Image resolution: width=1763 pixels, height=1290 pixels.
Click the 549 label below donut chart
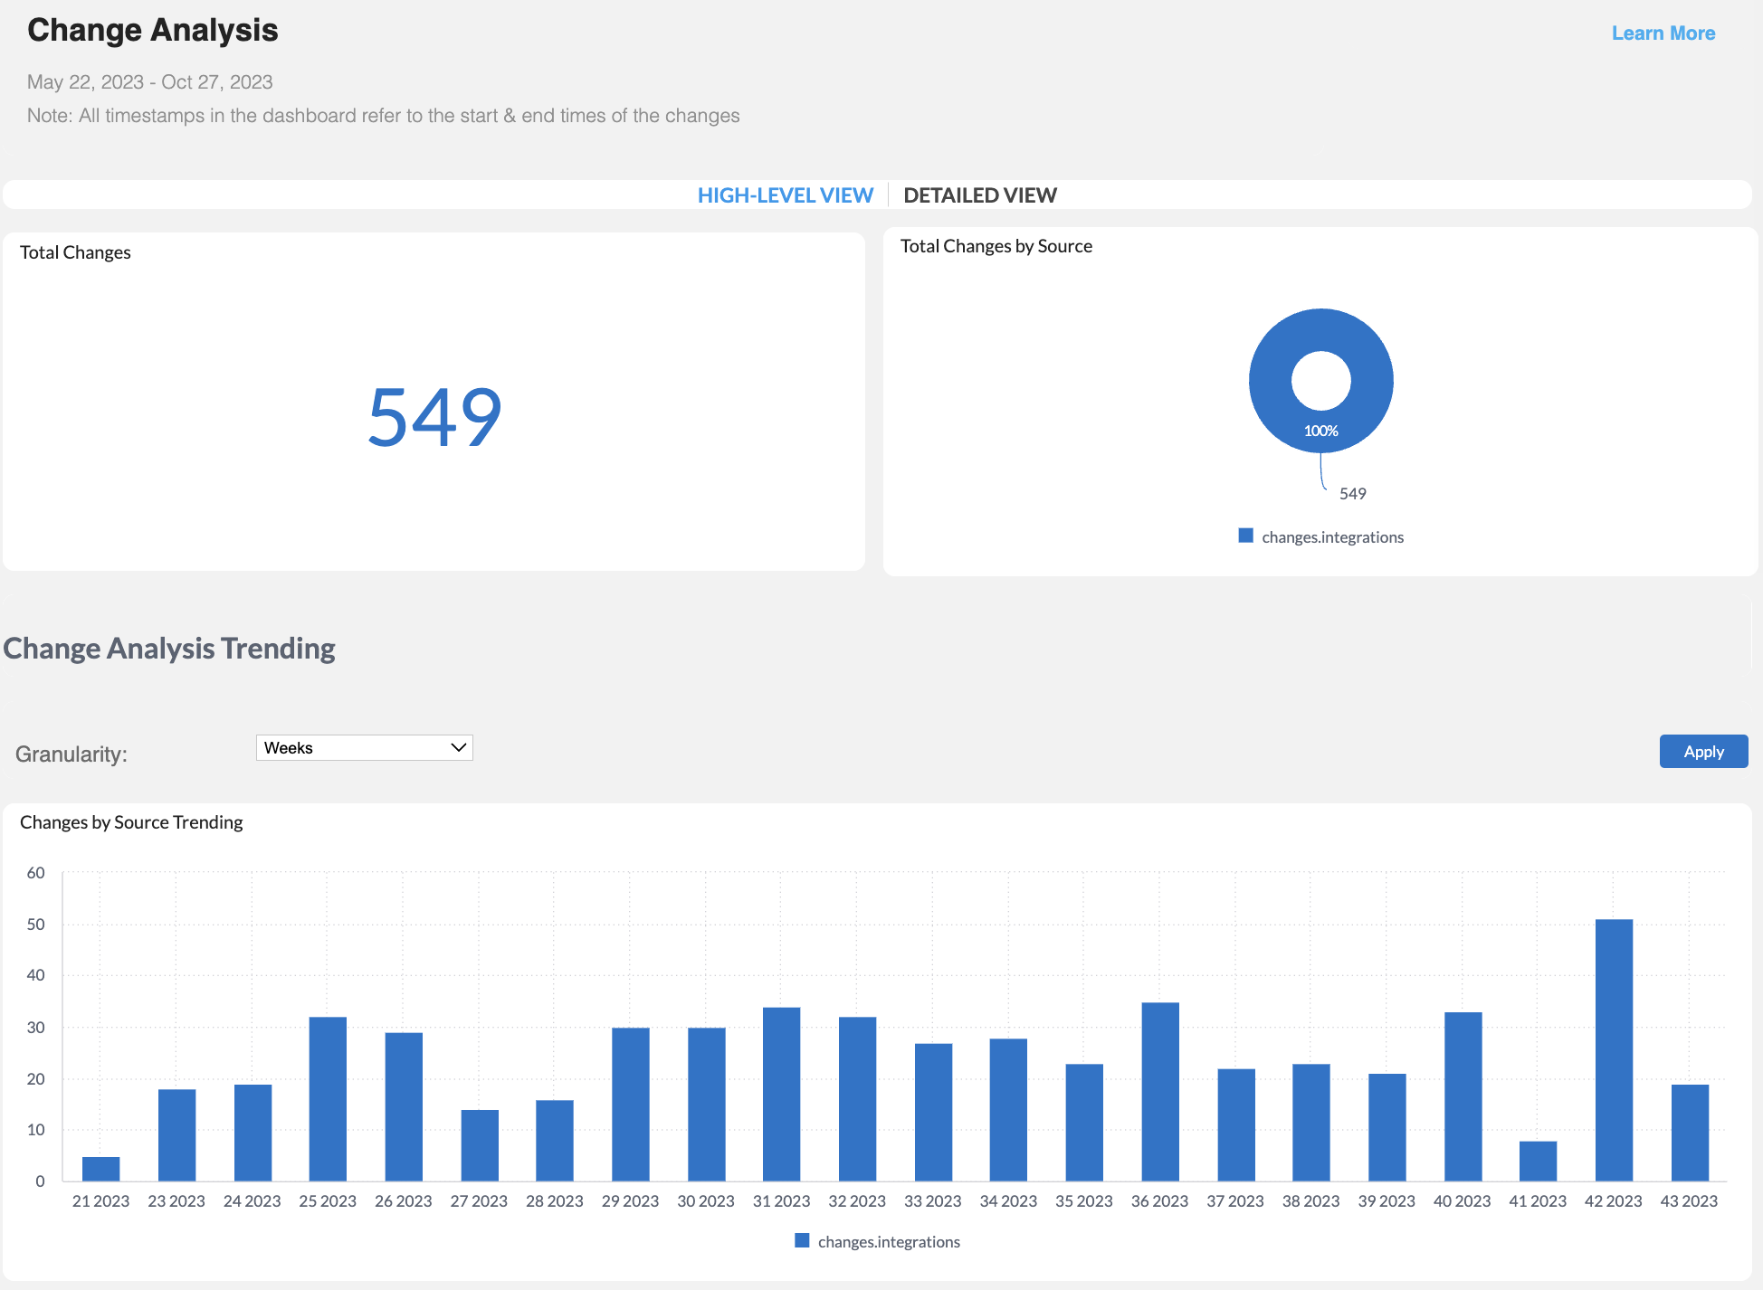[1352, 494]
